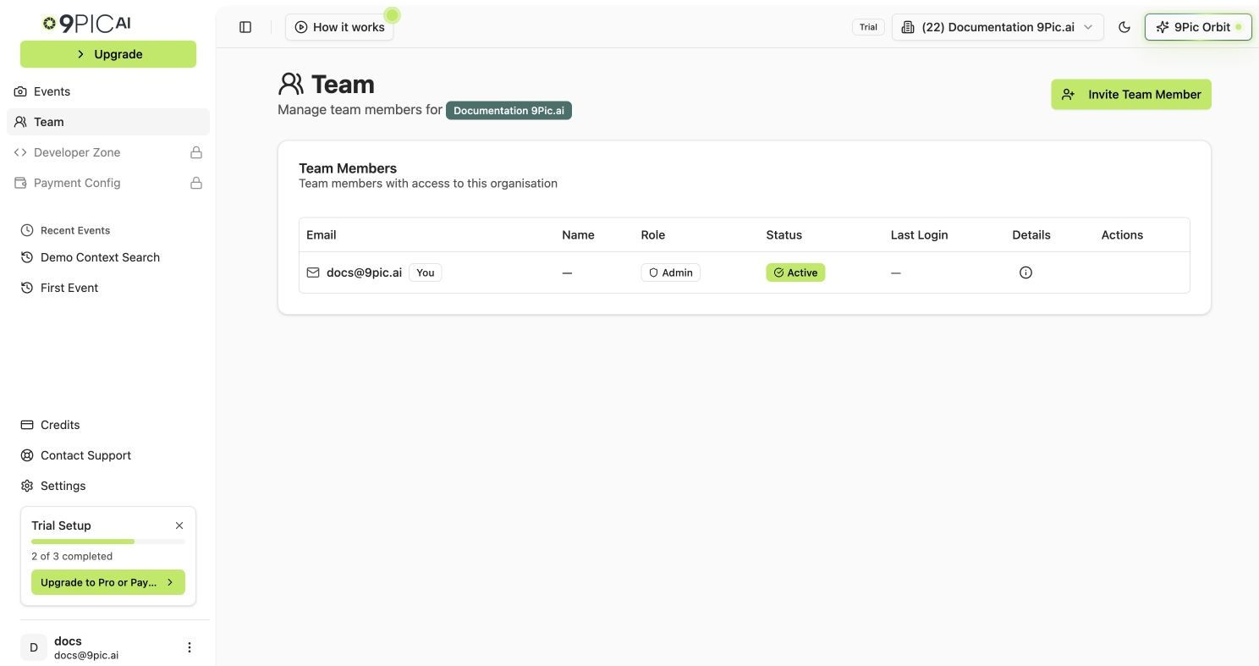Click the lock icon beside Payment Config

point(196,183)
